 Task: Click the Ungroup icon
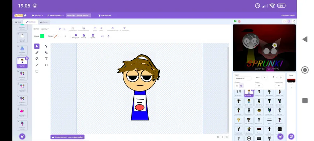click(84, 29)
